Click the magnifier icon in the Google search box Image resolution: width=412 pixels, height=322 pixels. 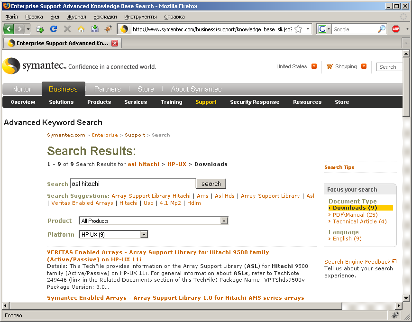tap(382, 29)
